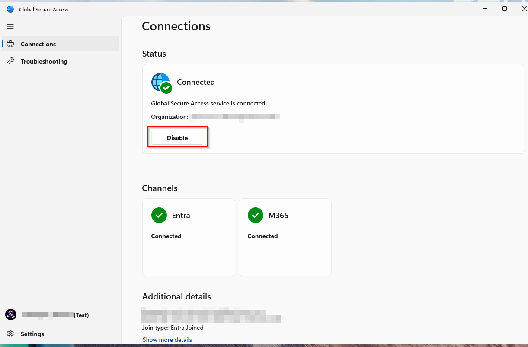Image resolution: width=528 pixels, height=347 pixels.
Task: Click Connected text under Entra
Action: coord(166,236)
